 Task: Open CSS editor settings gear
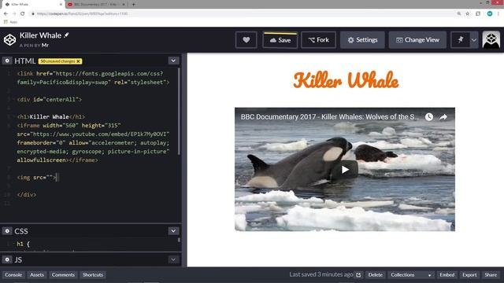pyautogui.click(x=7, y=231)
